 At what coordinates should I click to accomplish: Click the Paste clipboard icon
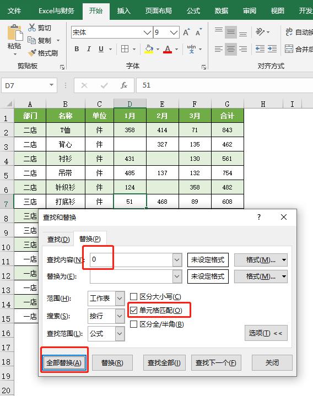pos(15,32)
